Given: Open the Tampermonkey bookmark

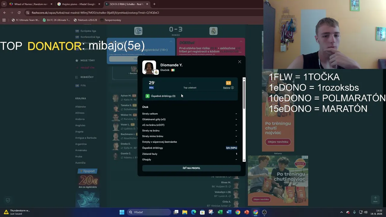Looking at the screenshot, I should [111, 20].
